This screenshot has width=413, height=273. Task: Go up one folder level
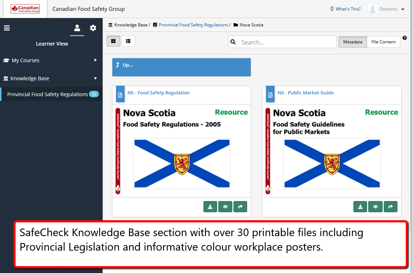tap(181, 67)
